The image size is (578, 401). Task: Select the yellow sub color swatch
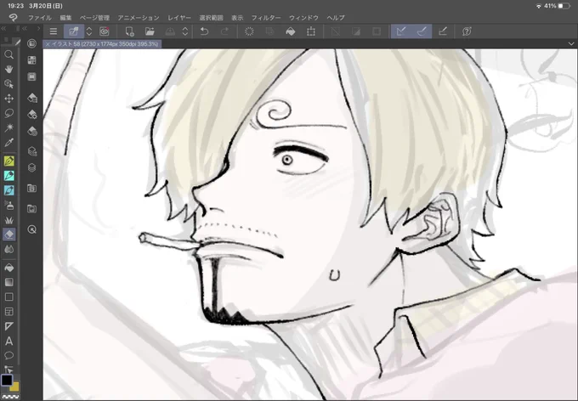[x=14, y=387]
